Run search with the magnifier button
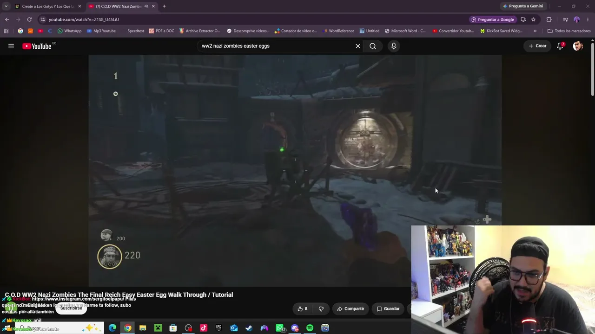This screenshot has height=334, width=595. click(373, 46)
